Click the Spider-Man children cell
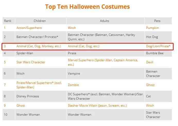 pyautogui.click(x=25, y=53)
